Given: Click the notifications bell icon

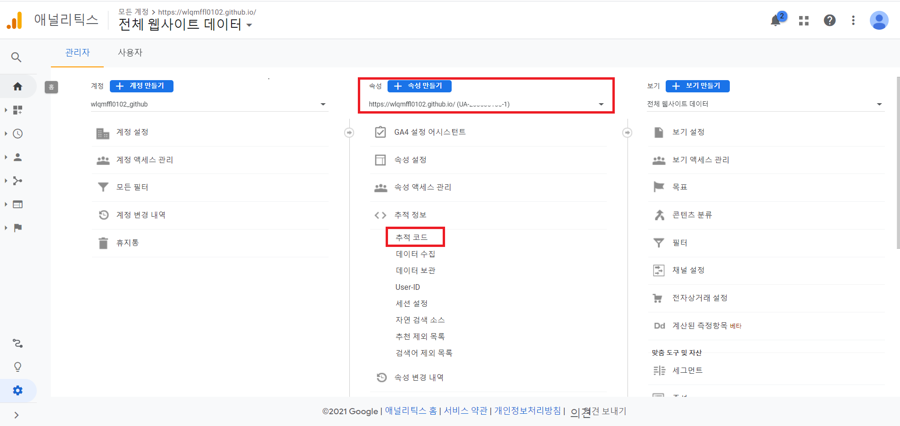Looking at the screenshot, I should tap(776, 21).
